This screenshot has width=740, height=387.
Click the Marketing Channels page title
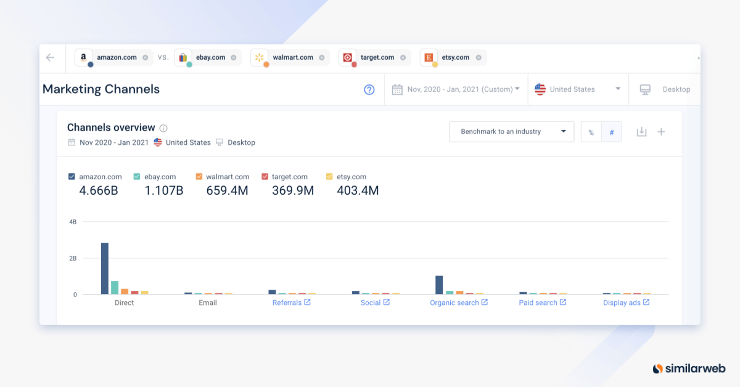101,89
